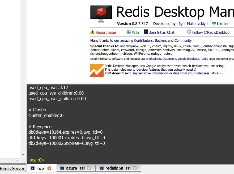234x174 pixels.
Task: Open our amazing Contributors link
Action: coord(133,41)
